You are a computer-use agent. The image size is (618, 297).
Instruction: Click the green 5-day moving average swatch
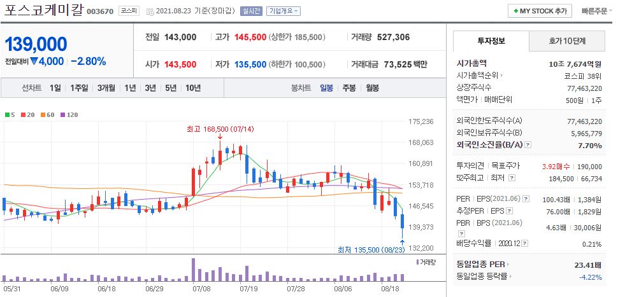pyautogui.click(x=7, y=115)
